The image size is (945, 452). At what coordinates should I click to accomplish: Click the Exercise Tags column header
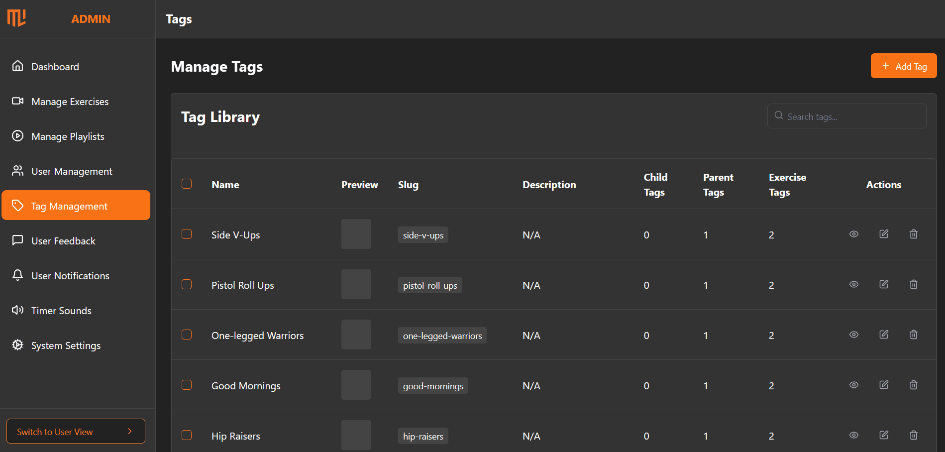pos(787,185)
